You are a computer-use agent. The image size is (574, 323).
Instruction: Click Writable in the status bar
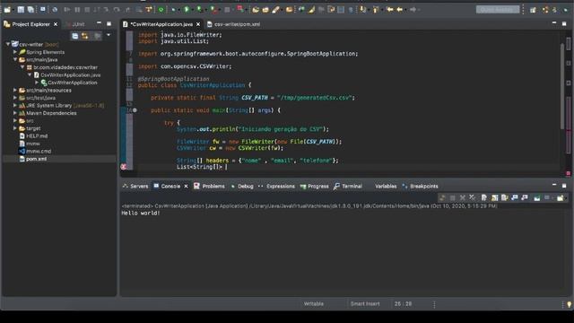[x=314, y=304]
